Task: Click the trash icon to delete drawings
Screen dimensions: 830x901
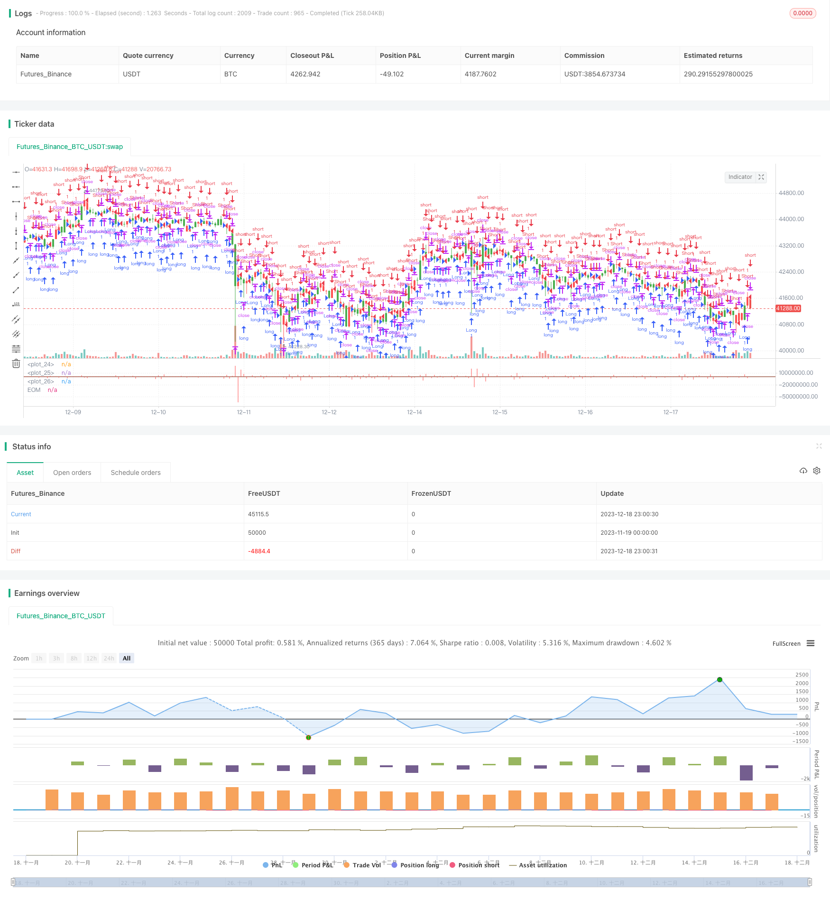Action: 16,363
